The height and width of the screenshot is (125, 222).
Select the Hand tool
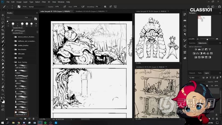click(3, 87)
